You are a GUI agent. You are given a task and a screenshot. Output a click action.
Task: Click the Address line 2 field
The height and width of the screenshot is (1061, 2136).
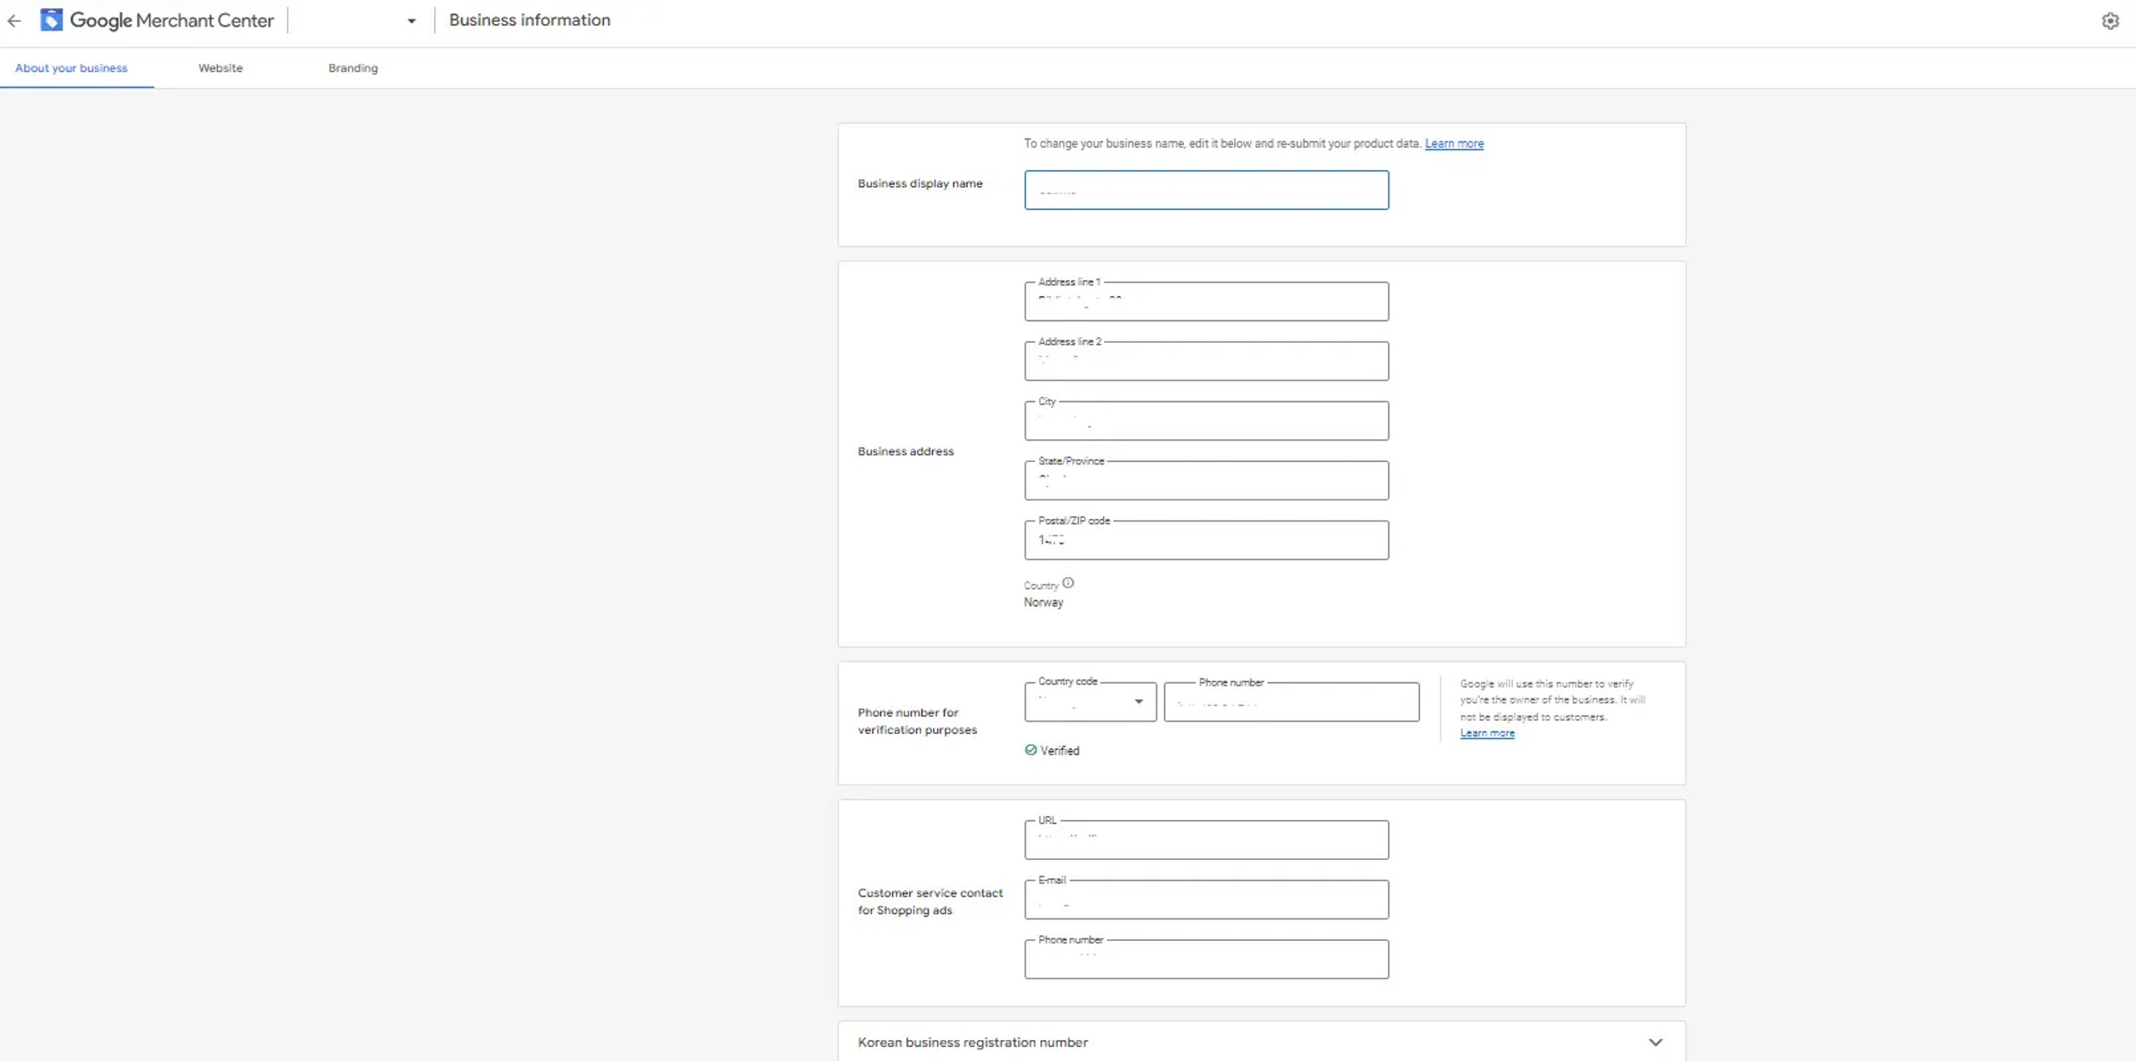(1206, 362)
